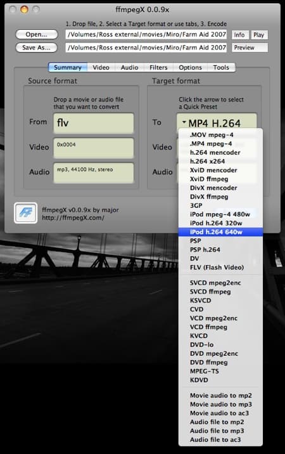Click the Open... button
This screenshot has height=454, width=285.
pos(37,34)
